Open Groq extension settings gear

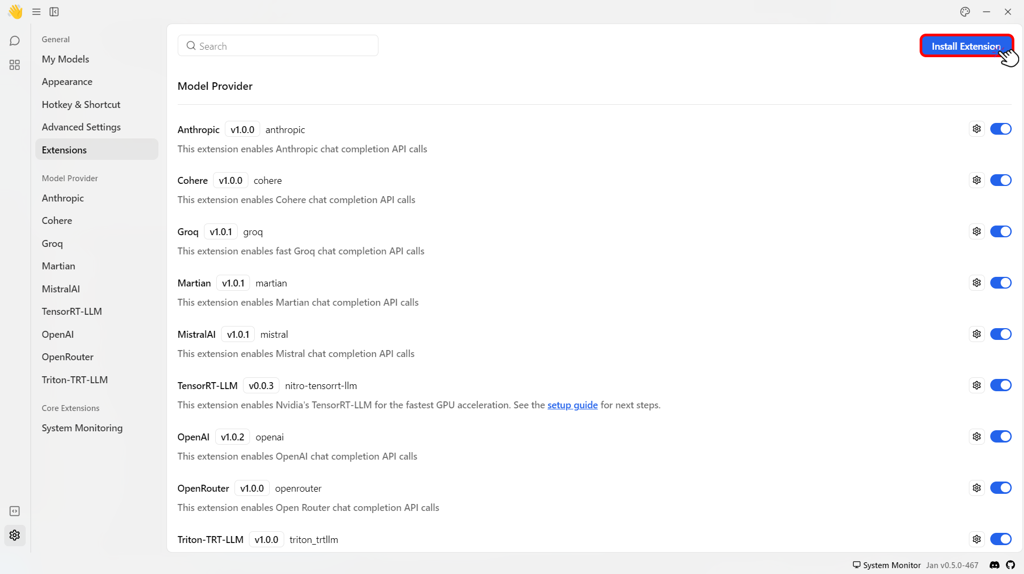pos(977,231)
